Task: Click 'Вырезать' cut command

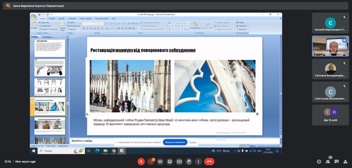Action: click(x=44, y=23)
